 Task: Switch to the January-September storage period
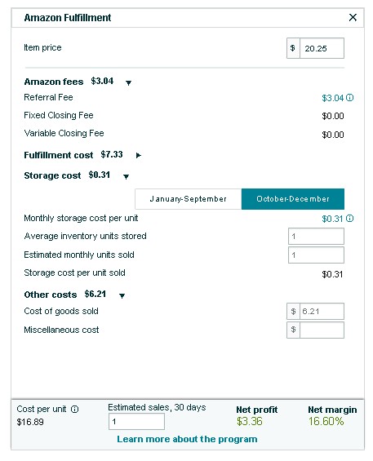189,199
